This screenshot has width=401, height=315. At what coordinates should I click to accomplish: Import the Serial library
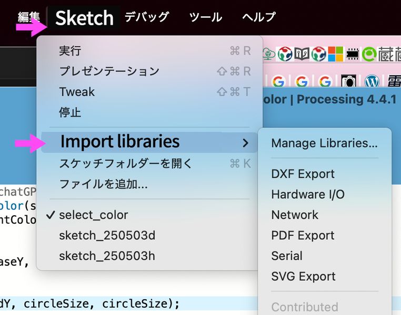coord(325,256)
